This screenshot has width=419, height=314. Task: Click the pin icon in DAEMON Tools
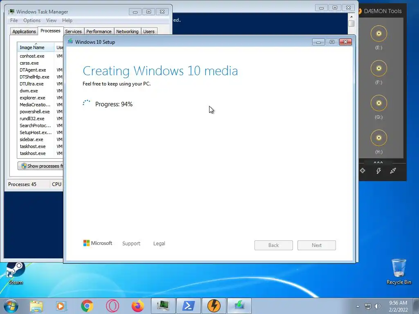tap(393, 170)
